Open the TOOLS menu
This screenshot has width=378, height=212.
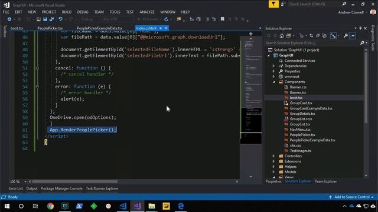[115, 12]
